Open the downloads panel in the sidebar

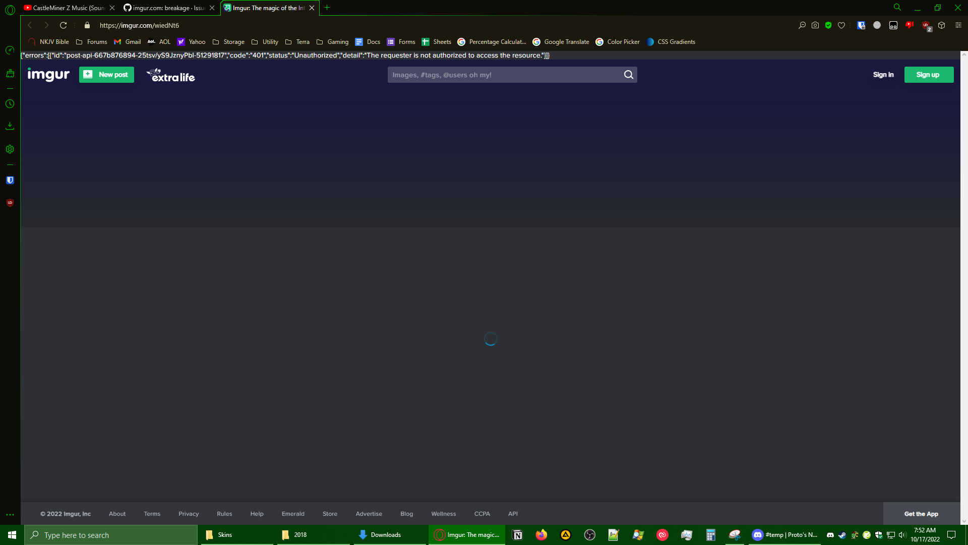(10, 126)
